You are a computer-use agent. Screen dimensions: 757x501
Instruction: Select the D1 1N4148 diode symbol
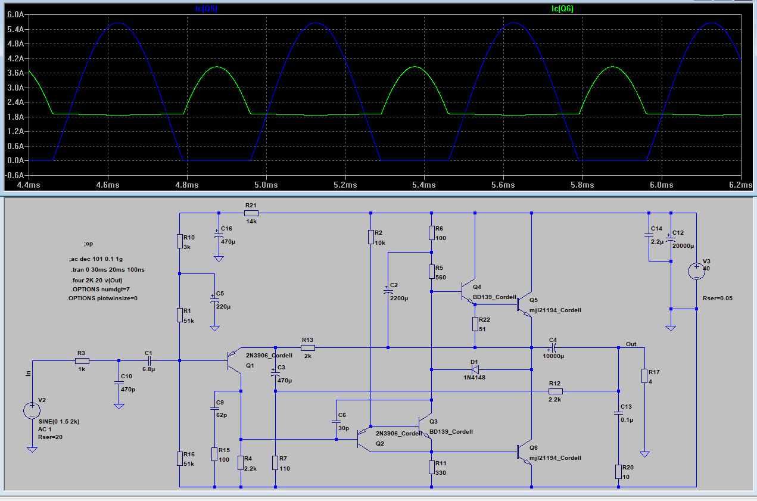coord(475,369)
